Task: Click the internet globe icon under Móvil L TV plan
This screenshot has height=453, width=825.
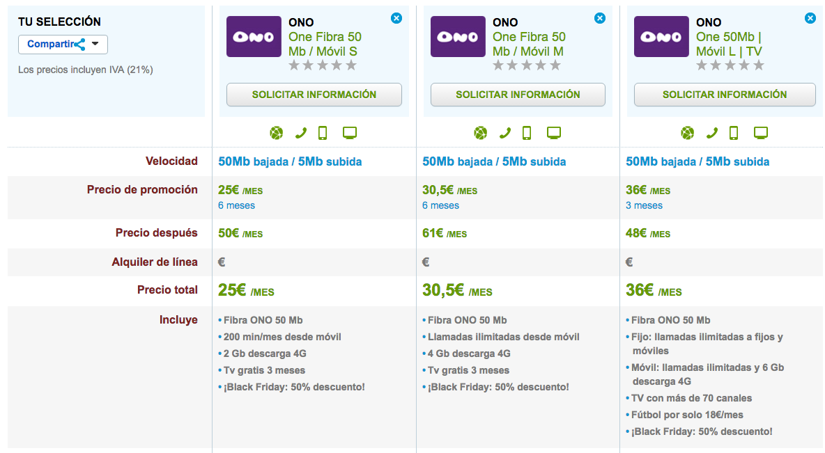Action: (687, 133)
